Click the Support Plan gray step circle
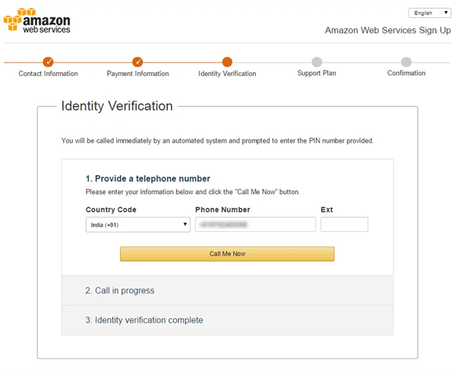The width and height of the screenshot is (456, 370). 317,62
